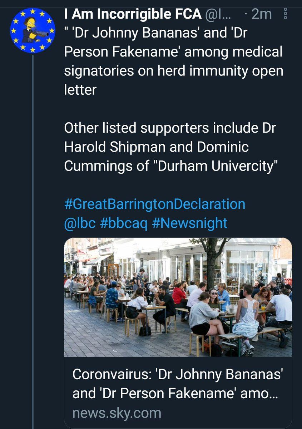302x429 pixels.
Task: Visit the @lbc mentioned account
Action: tap(80, 223)
